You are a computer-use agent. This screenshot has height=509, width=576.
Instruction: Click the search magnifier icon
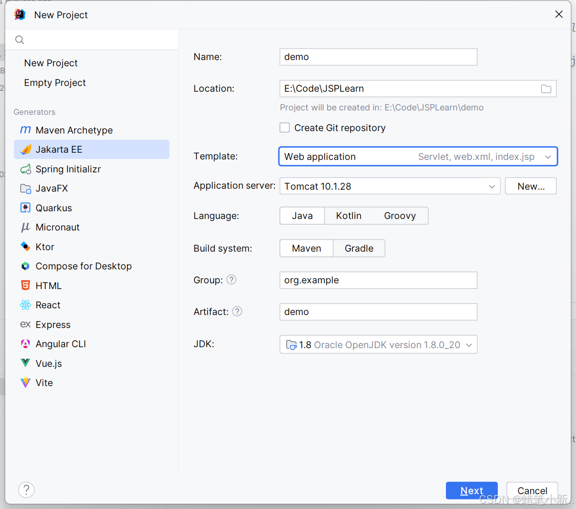20,40
